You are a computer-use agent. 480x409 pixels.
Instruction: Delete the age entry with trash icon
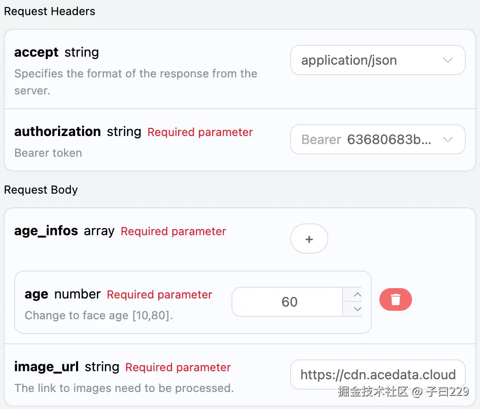coord(395,300)
